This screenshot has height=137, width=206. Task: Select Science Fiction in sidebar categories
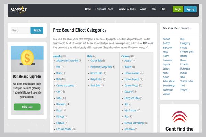coord(187,81)
